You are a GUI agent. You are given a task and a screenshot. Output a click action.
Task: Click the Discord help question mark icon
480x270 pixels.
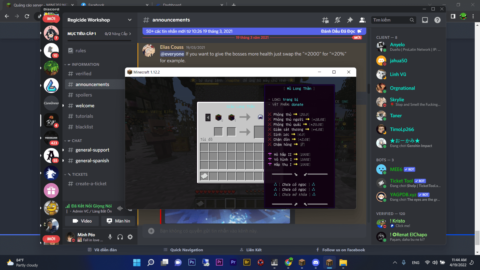437,20
